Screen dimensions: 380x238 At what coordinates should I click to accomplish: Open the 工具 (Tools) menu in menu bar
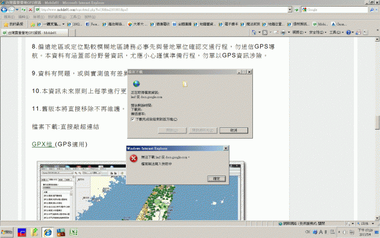(x=75, y=17)
